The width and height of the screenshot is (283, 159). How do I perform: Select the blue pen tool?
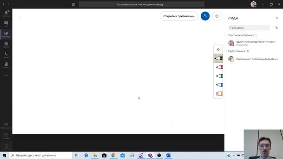219,85
